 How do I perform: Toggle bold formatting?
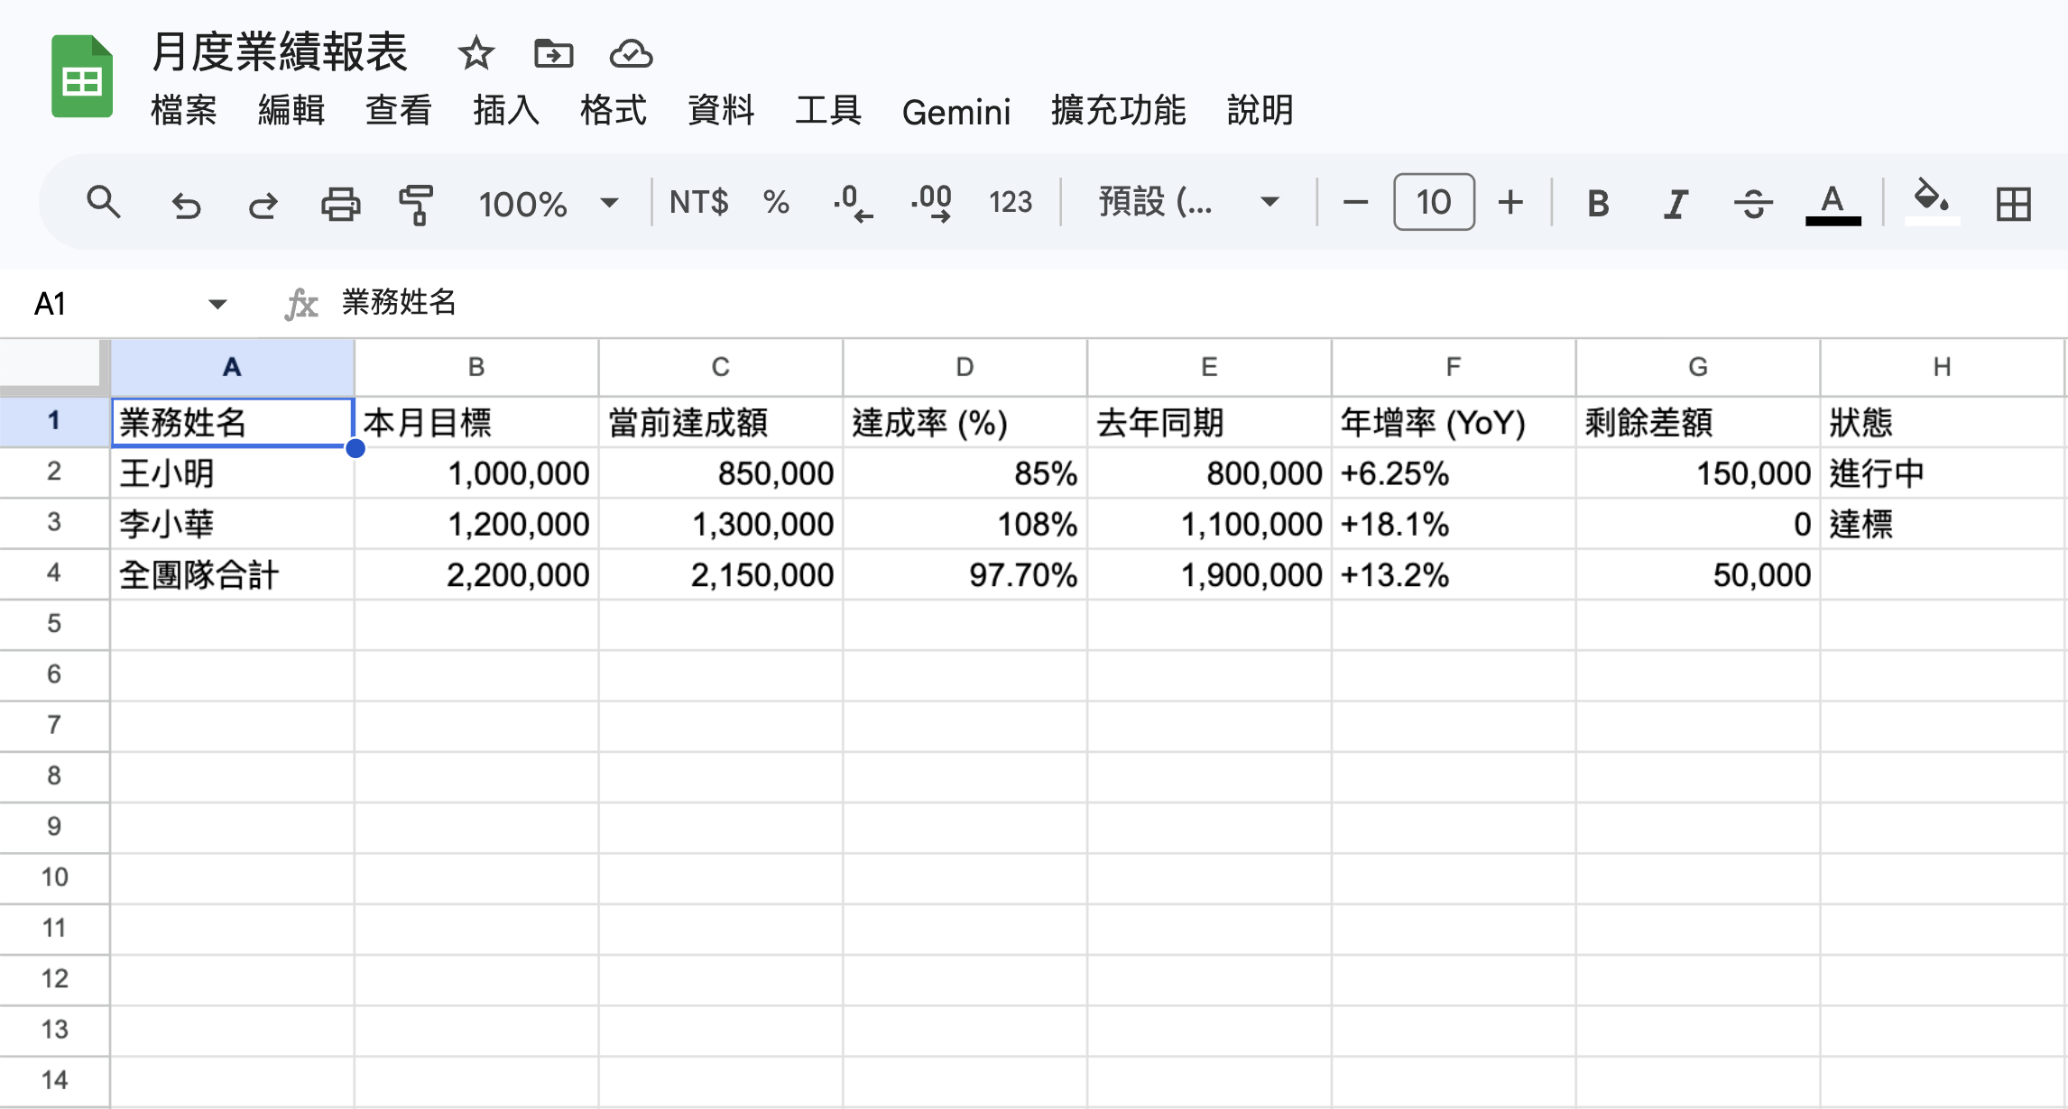pos(1598,203)
